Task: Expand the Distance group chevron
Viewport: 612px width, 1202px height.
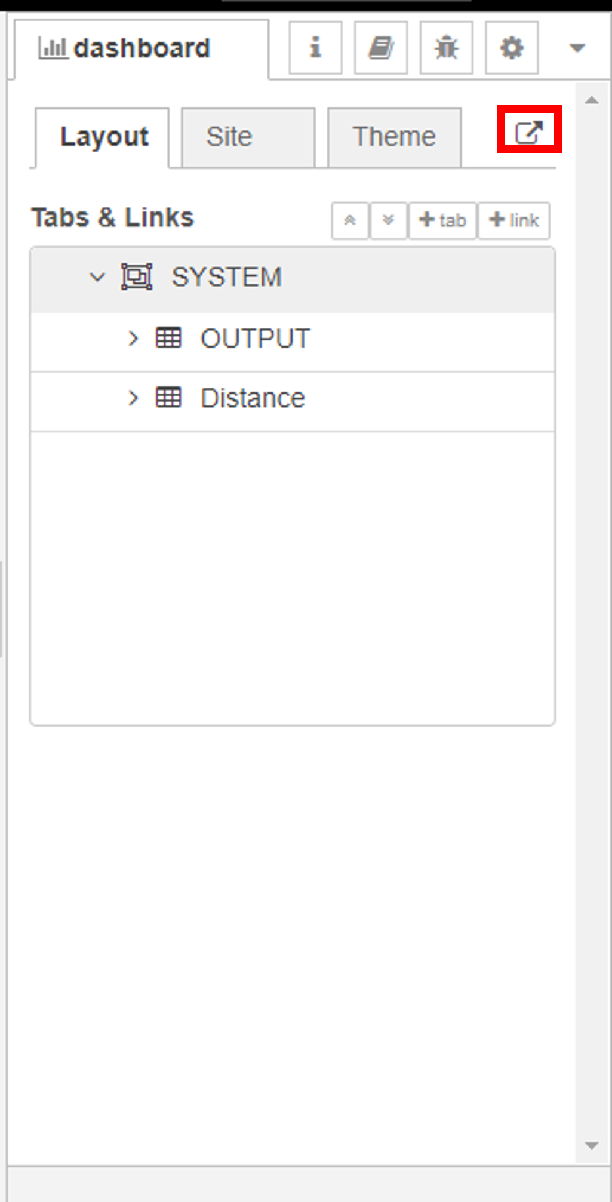Action: point(133,398)
